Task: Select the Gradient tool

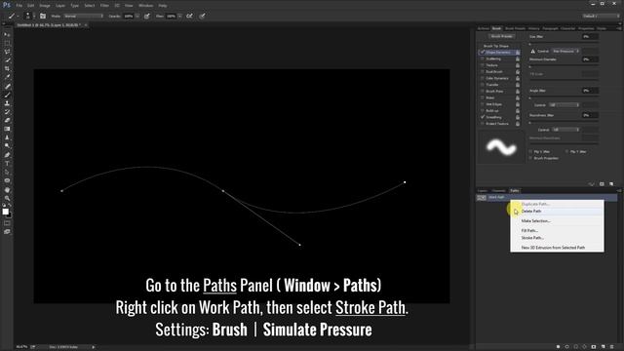Action: point(7,129)
